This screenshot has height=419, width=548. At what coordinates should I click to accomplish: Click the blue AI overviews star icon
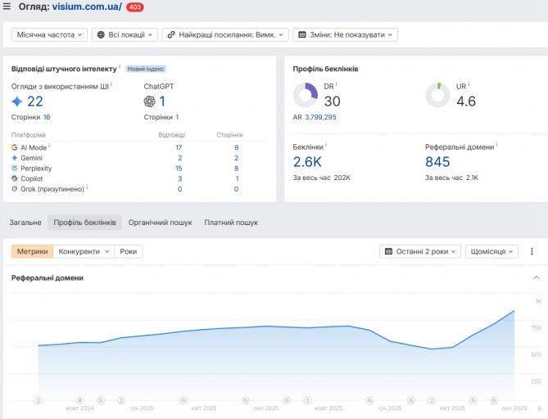(16, 101)
